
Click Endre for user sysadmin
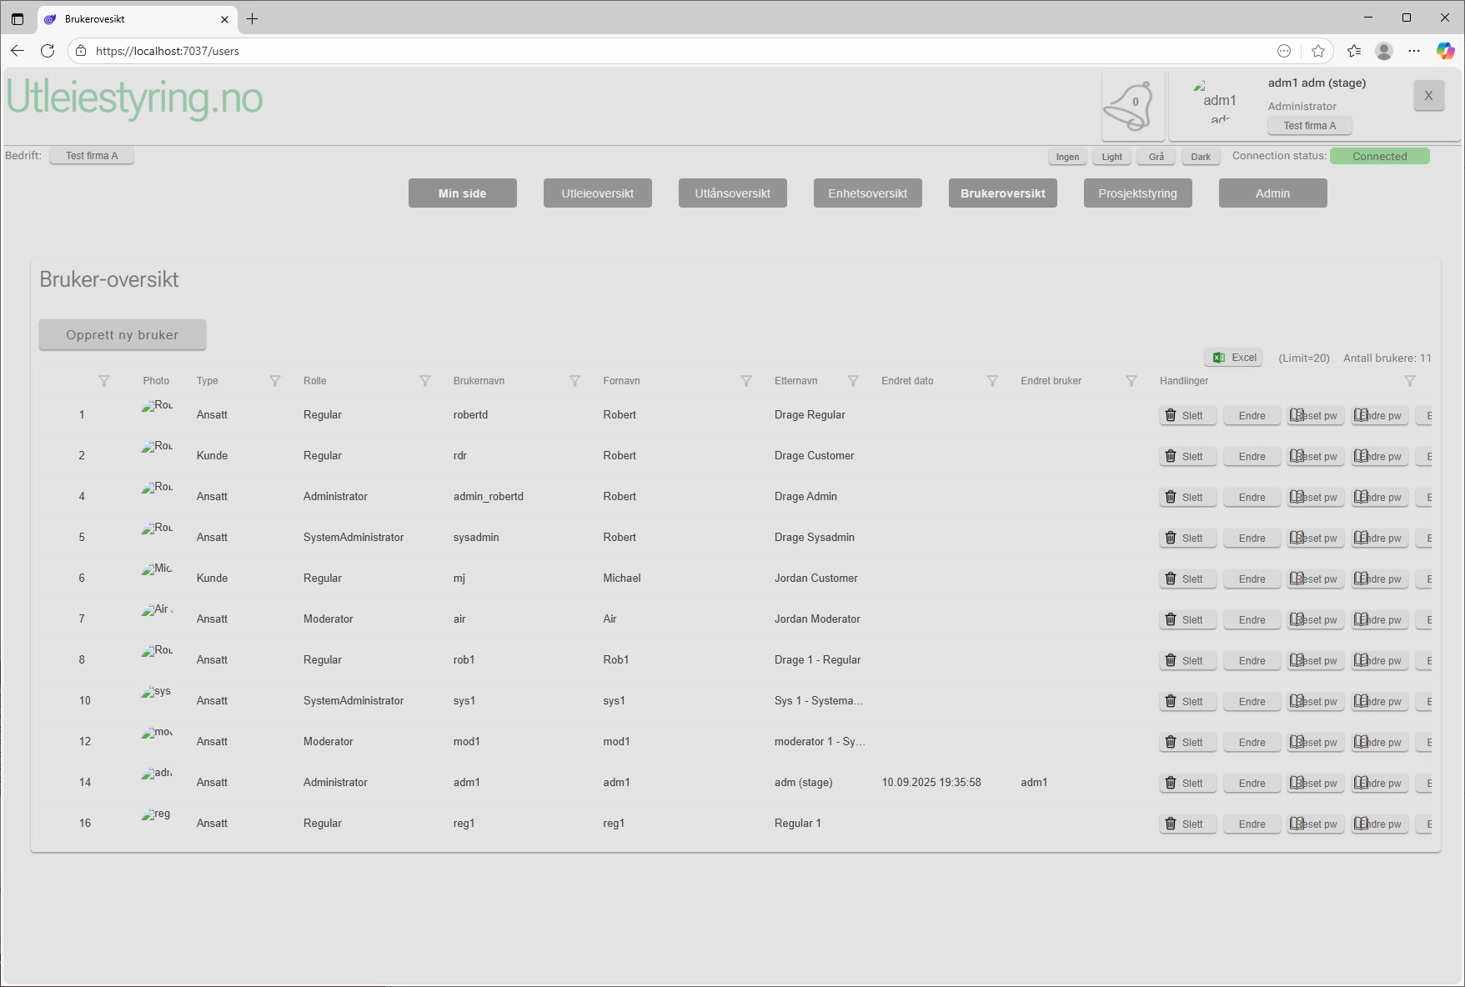(x=1252, y=538)
